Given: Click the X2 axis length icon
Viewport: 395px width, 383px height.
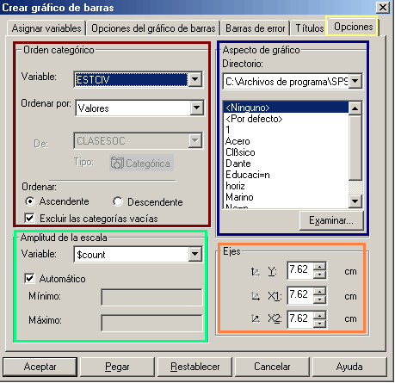Looking at the screenshot, I should click(255, 318).
